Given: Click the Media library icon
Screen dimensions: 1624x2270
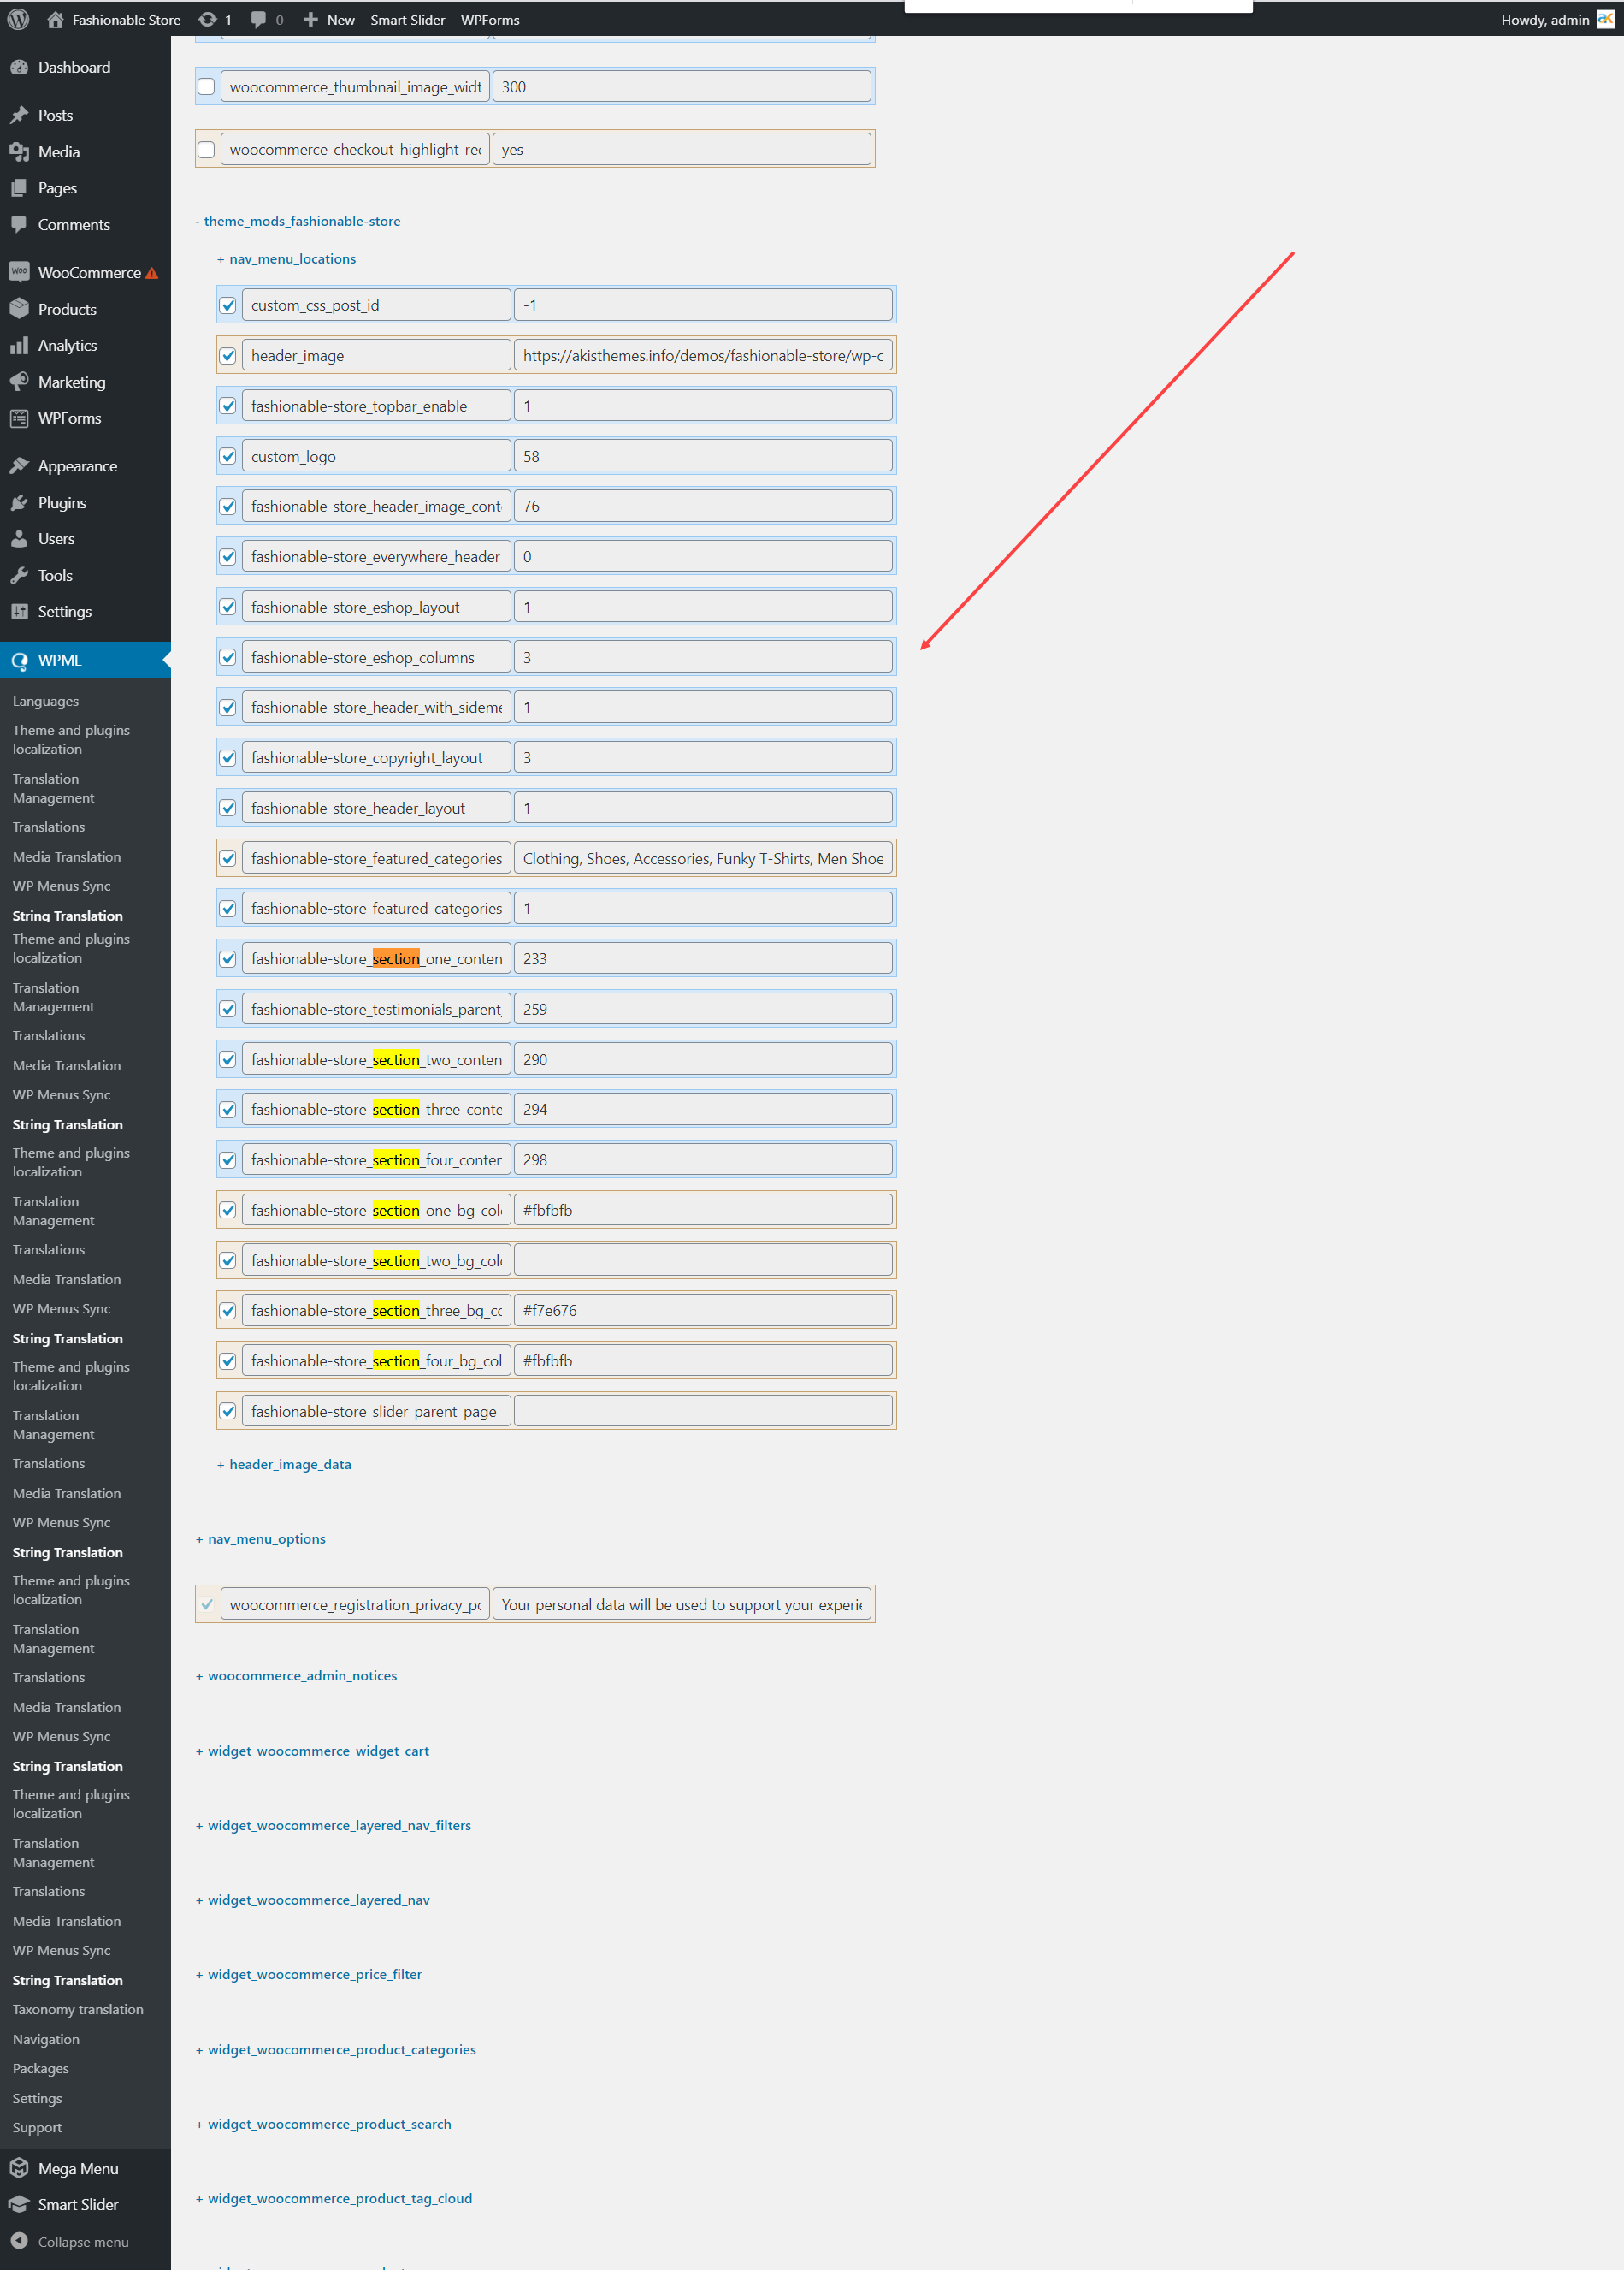Looking at the screenshot, I should [x=19, y=152].
